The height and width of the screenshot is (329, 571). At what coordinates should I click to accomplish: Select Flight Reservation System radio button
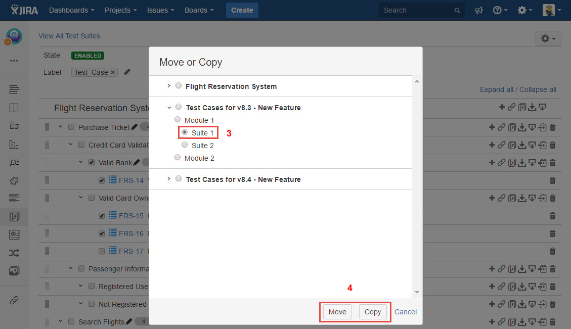[x=179, y=85]
